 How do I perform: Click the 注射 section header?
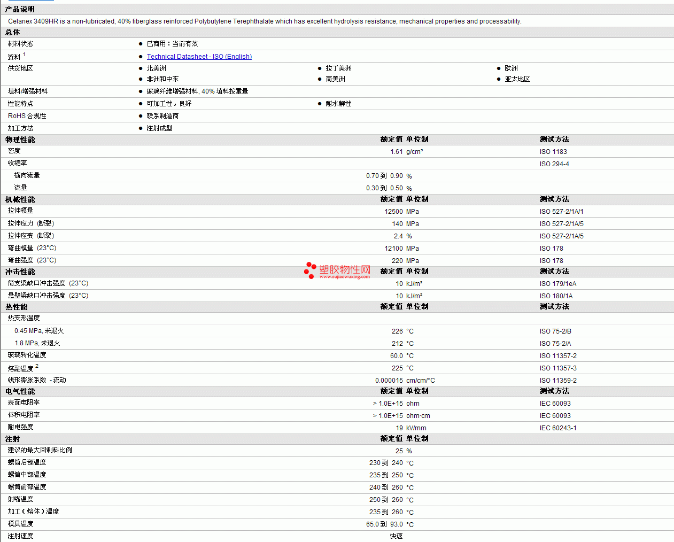(12, 439)
